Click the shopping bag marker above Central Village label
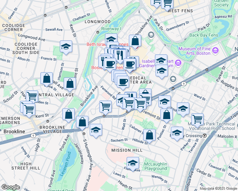Image resolution: width=238 pixels, height=191 pixels. [70, 83]
